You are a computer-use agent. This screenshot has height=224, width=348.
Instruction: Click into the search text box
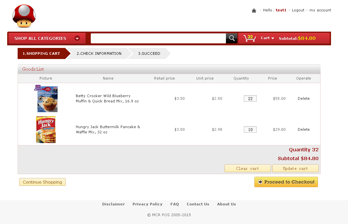click(158, 38)
